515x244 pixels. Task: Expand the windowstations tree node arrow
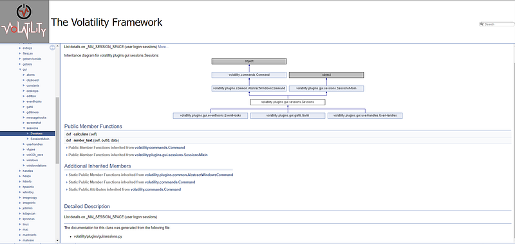point(24,166)
